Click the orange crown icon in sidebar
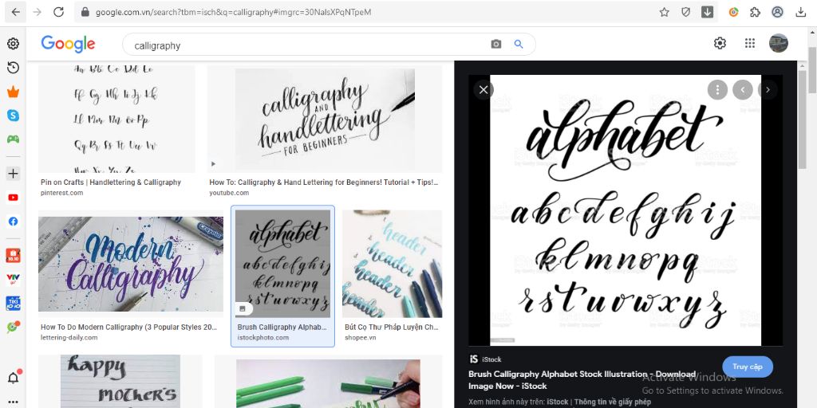Image resolution: width=817 pixels, height=408 pixels. coord(13,92)
